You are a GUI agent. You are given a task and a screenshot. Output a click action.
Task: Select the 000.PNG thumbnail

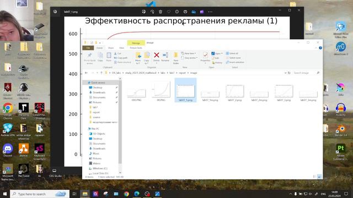[x=136, y=94]
